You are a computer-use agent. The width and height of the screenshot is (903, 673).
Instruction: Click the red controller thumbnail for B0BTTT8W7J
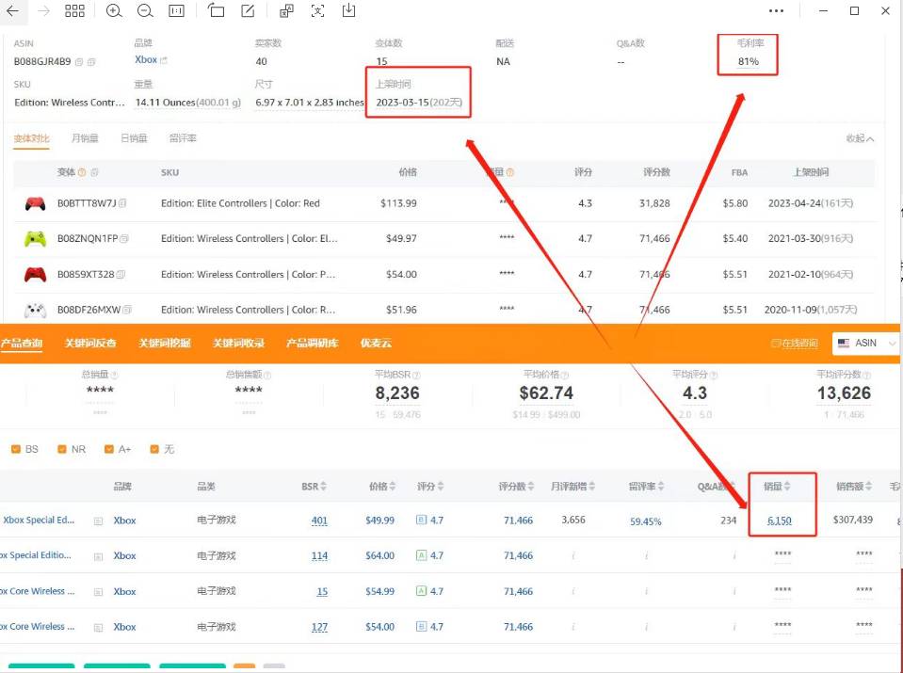35,204
